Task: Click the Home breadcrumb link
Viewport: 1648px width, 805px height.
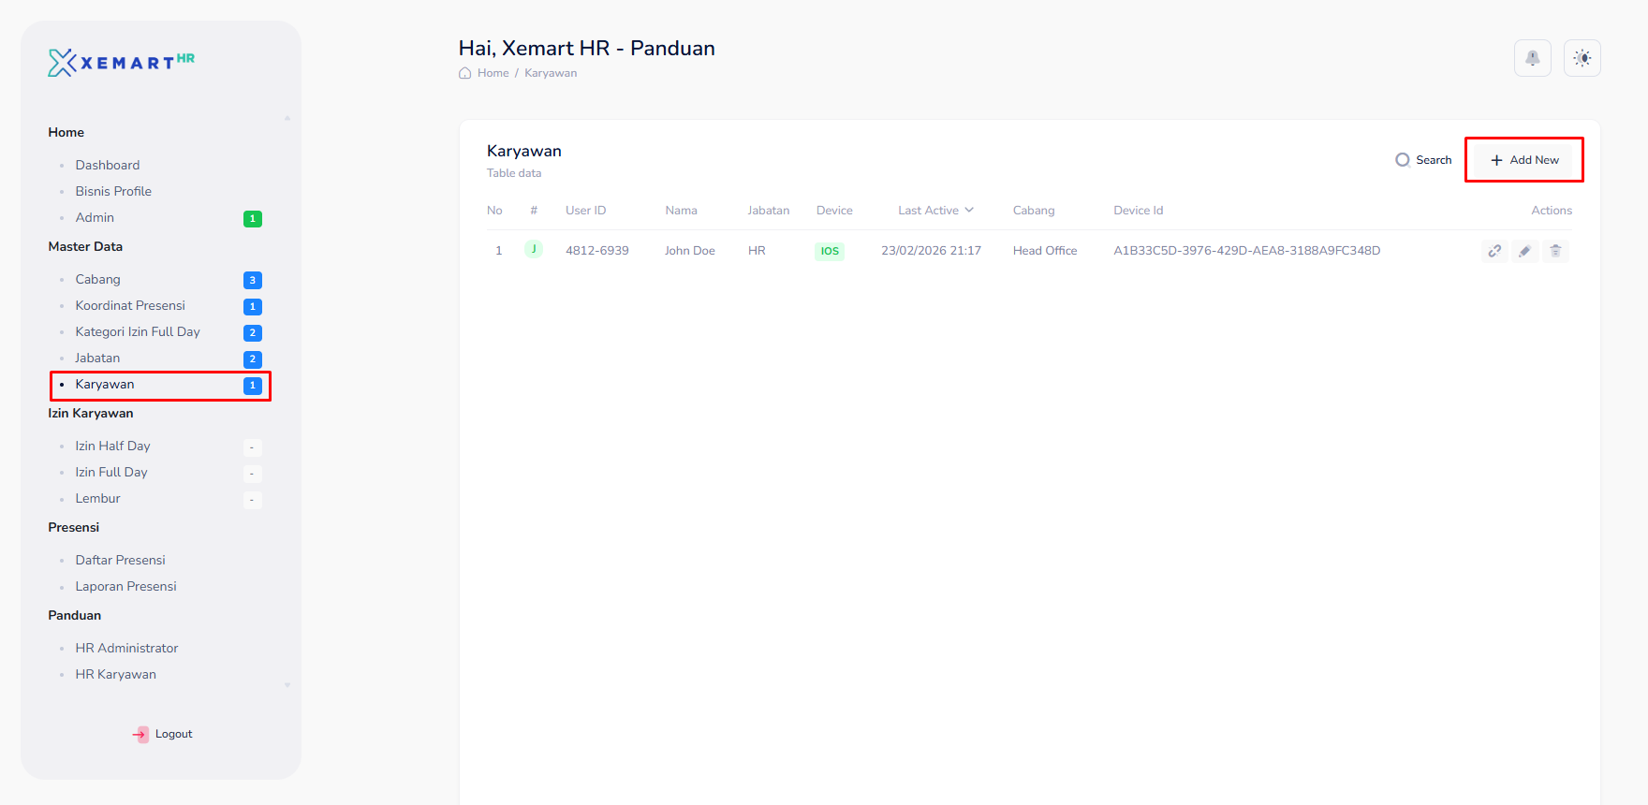Action: (x=493, y=73)
